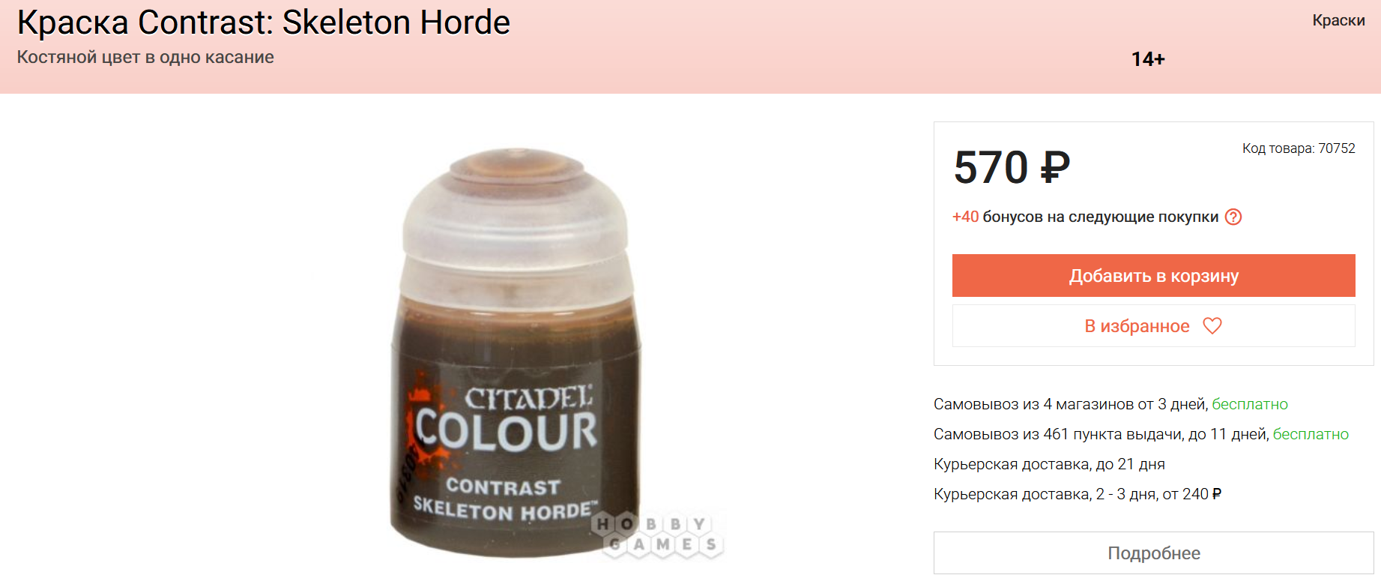Click the subtitle Костяной цвет в одно касание
Screen dimensions: 1381x581
point(145,57)
